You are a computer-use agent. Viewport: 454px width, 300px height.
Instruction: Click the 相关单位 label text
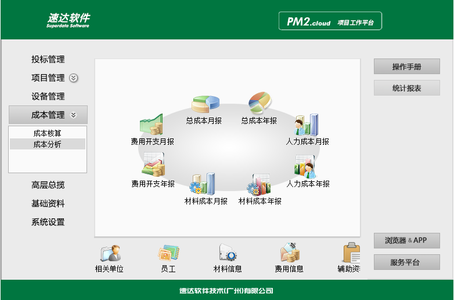[x=109, y=269]
